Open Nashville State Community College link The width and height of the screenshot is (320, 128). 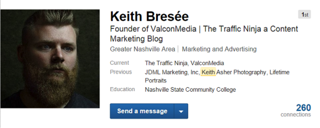click(190, 89)
